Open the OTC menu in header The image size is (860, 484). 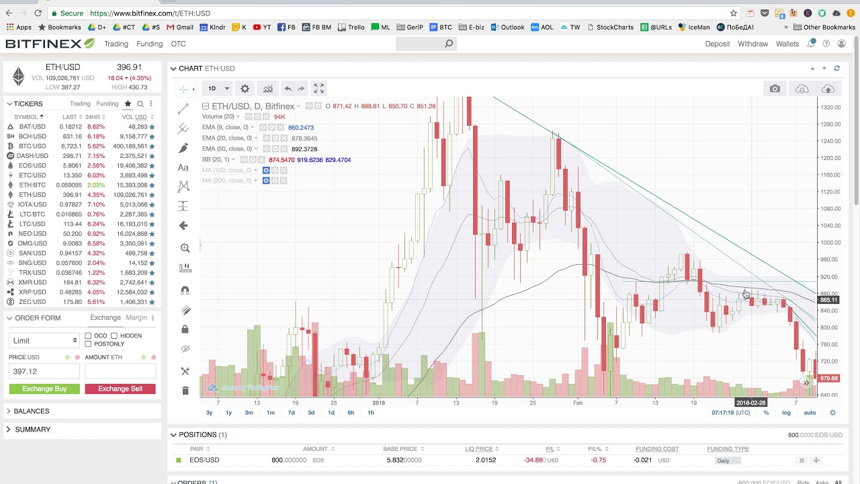pos(178,44)
